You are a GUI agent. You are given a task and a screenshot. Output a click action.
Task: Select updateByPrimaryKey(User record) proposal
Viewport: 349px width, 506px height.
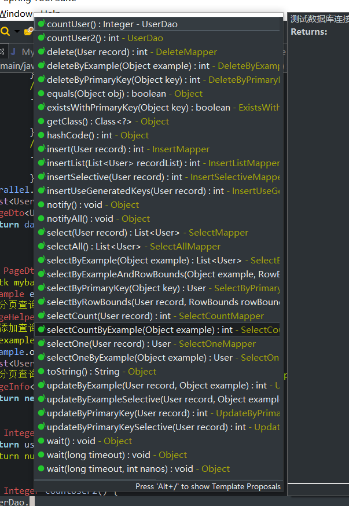(x=157, y=413)
